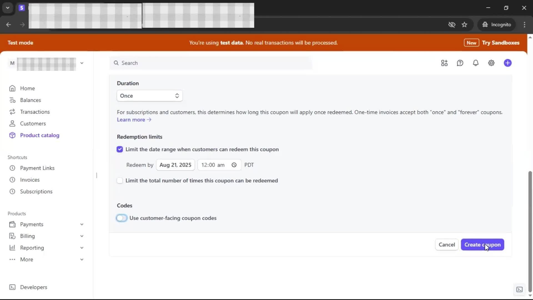
Task: Click the Redeem by date field
Action: pyautogui.click(x=175, y=165)
